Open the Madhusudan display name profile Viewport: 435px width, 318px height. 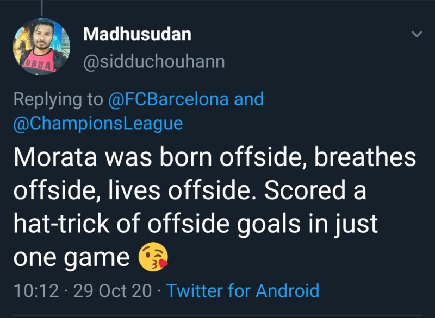pos(137,34)
